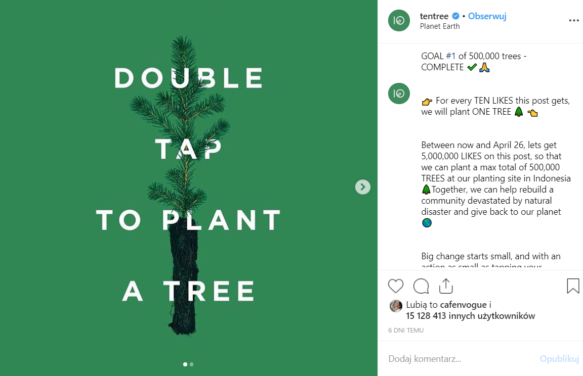Share the post using the share icon
The image size is (583, 376).
pyautogui.click(x=446, y=286)
